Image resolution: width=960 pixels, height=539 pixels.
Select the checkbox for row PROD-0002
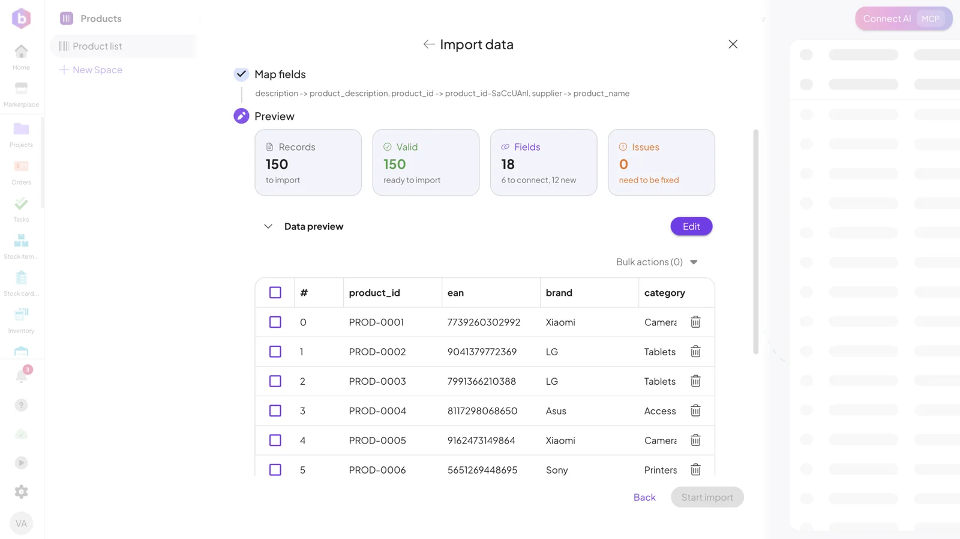[275, 352]
